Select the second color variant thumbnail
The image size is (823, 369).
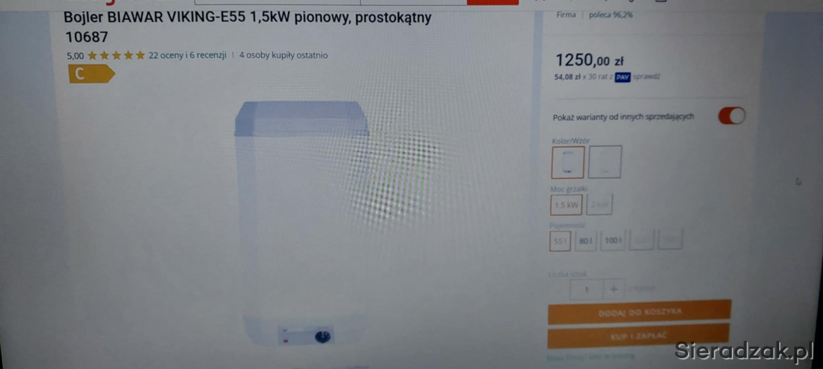pos(604,162)
